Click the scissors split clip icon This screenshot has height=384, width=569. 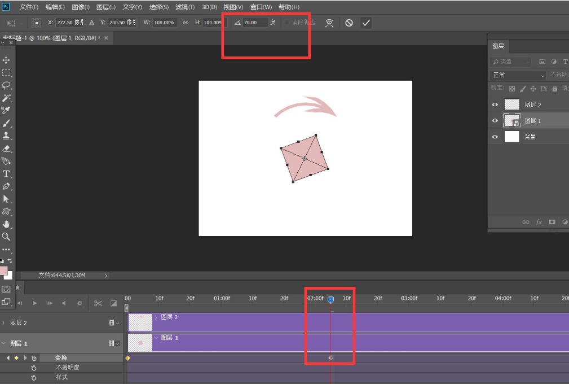(98, 303)
